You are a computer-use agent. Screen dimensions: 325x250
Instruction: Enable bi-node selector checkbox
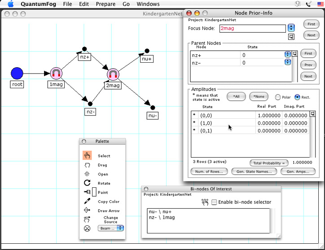point(214,202)
